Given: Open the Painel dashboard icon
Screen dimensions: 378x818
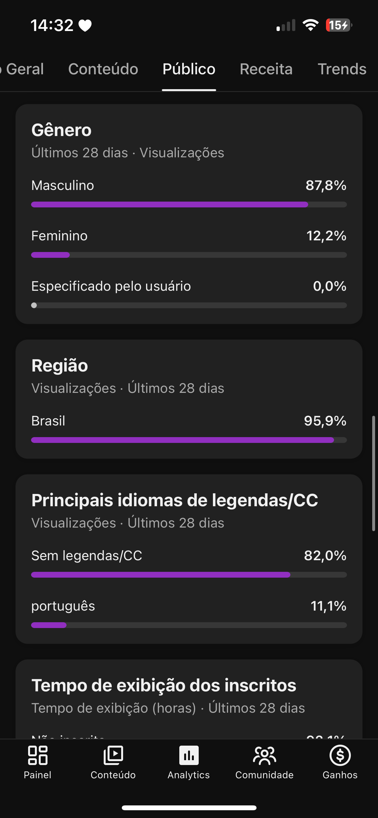Looking at the screenshot, I should (x=37, y=755).
